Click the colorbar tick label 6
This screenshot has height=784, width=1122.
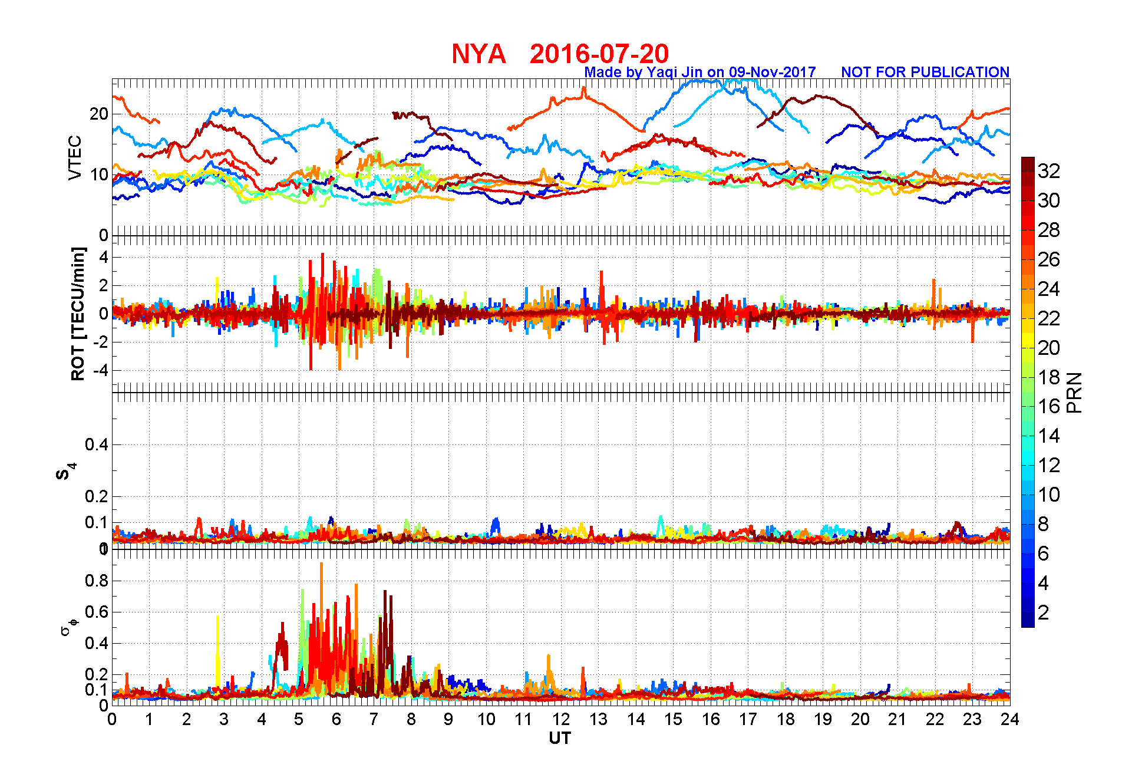[x=1044, y=554]
